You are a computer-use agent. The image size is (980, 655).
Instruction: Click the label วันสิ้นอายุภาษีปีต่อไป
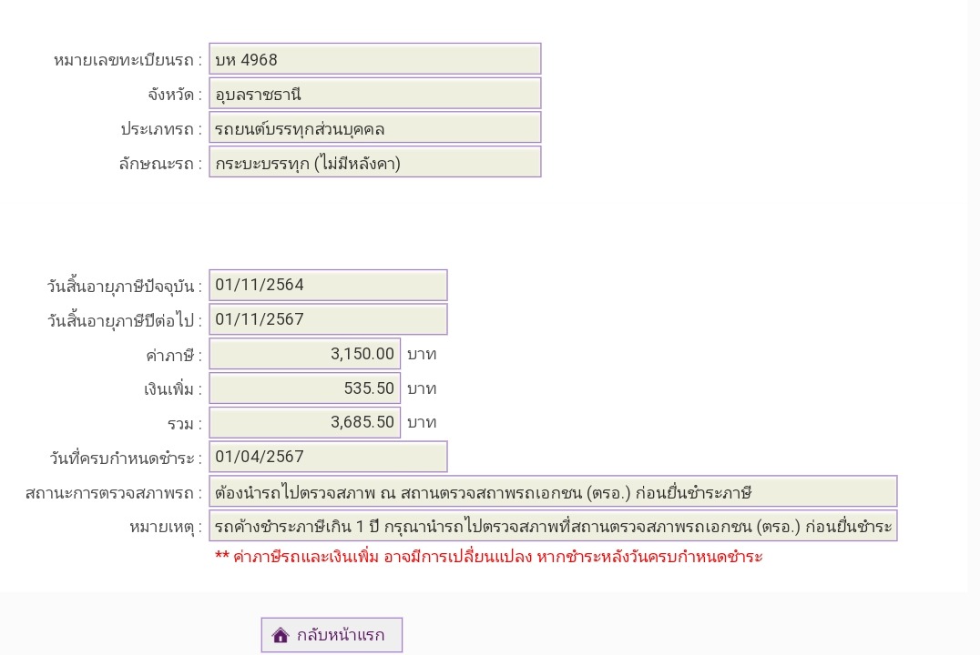coord(125,321)
